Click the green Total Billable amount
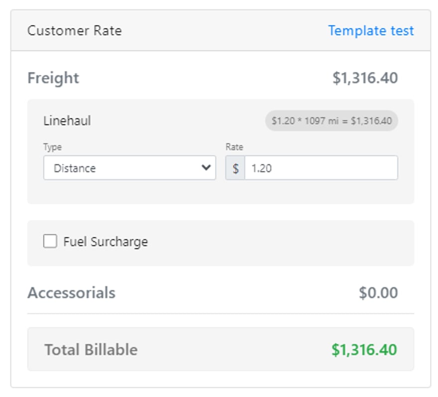Screen dimensions: 438x397 click(364, 350)
